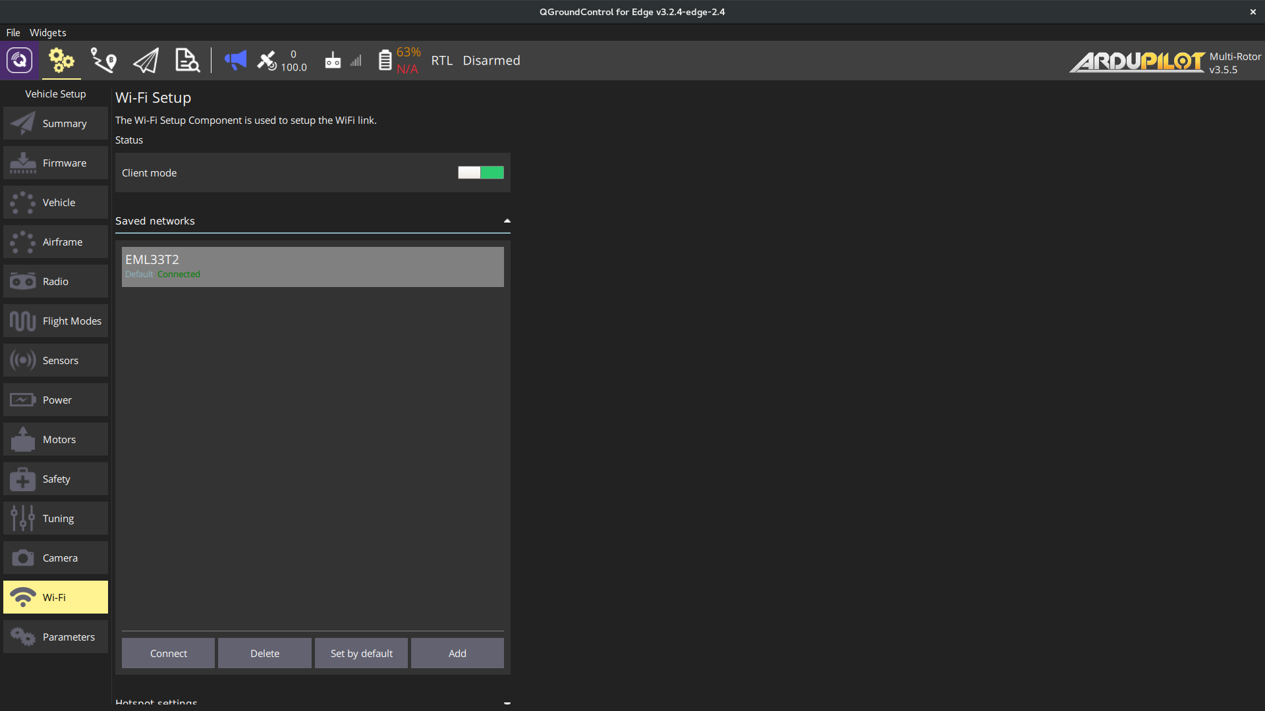Image resolution: width=1265 pixels, height=711 pixels.
Task: Open the Safety setup page
Action: (x=55, y=479)
